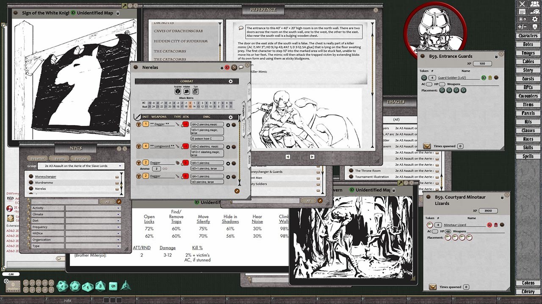Select the d20 die in the dice tray
The height and width of the screenshot is (304, 542).
coord(62,286)
